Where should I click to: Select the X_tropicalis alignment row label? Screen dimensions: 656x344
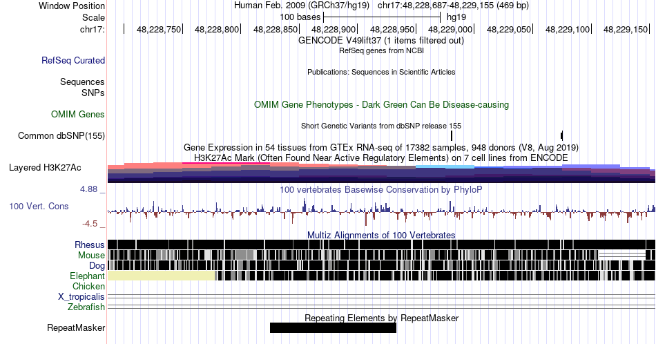[81, 297]
